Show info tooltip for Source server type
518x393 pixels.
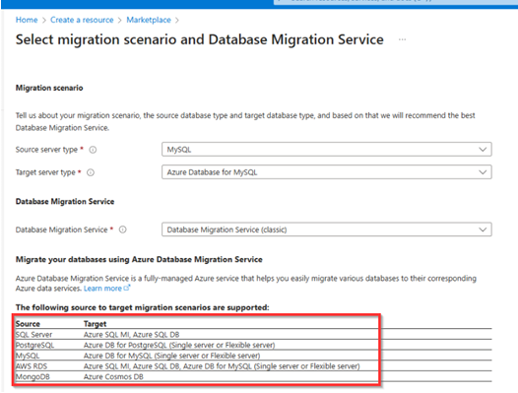tap(93, 150)
